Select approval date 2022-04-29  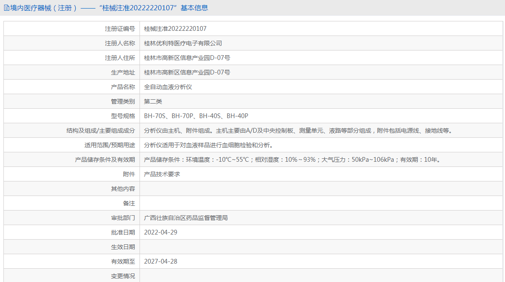point(161,232)
